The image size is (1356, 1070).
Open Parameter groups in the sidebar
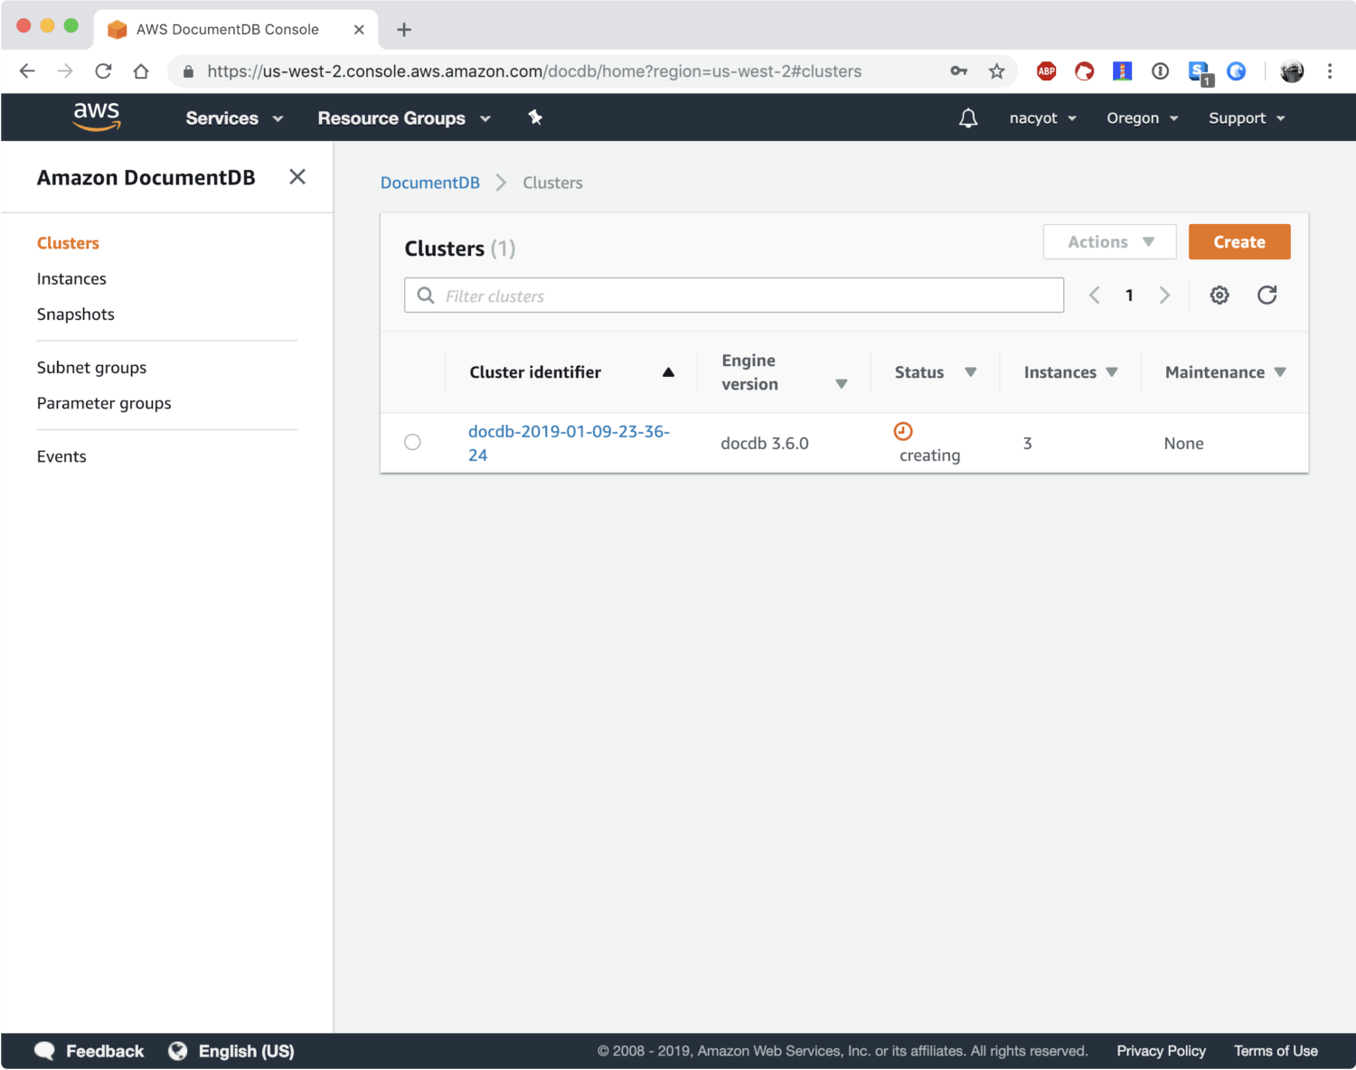104,403
